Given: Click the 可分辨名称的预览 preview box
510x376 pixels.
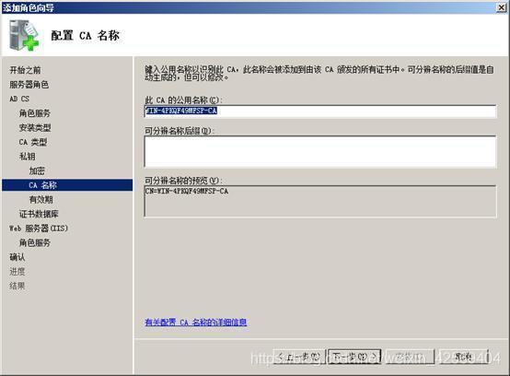Looking at the screenshot, I should pos(320,201).
